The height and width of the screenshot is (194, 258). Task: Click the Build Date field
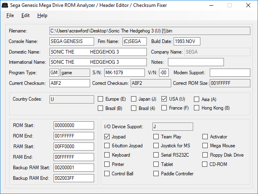[x=187, y=41]
